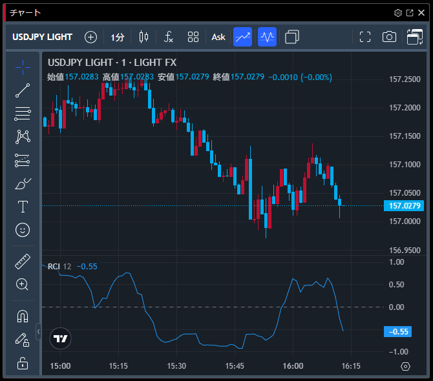Image resolution: width=433 pixels, height=381 pixels.
Task: Click the USDJPY LIGHT symbol button
Action: (43, 37)
